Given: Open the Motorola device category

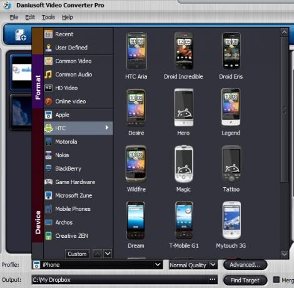Looking at the screenshot, I should (x=78, y=141).
